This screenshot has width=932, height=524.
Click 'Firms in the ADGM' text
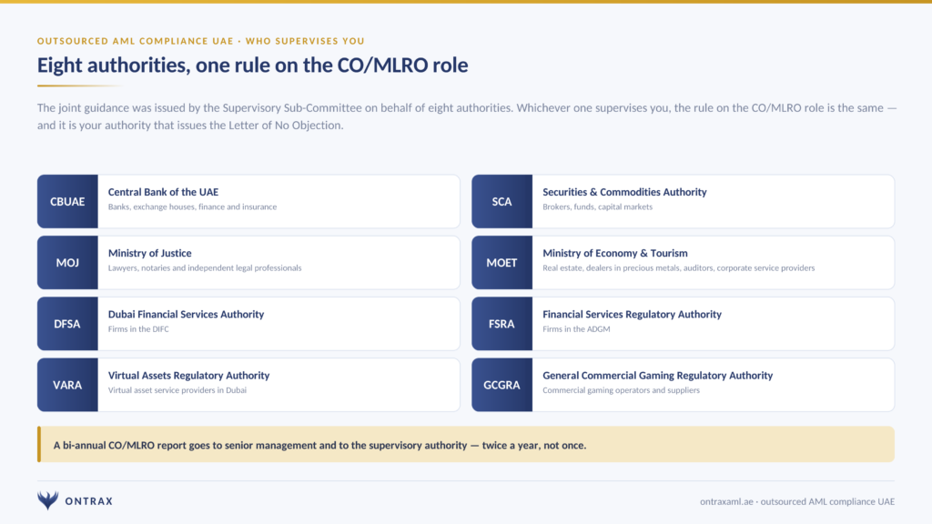click(x=576, y=329)
